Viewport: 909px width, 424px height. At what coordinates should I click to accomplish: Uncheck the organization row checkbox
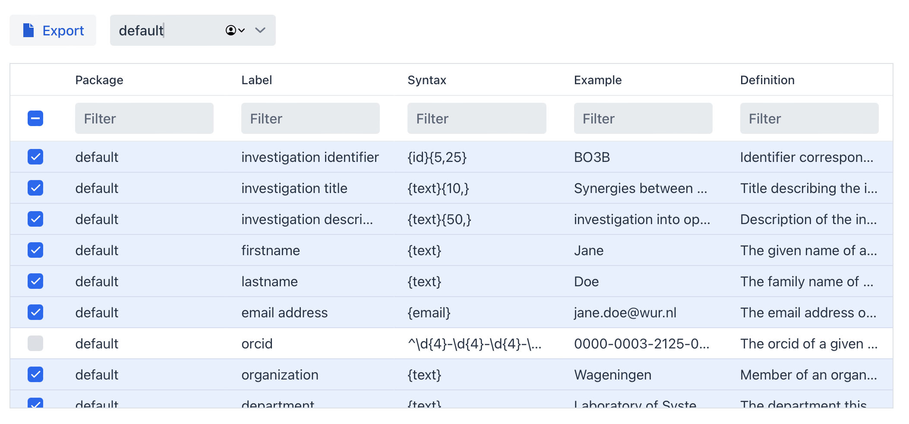click(35, 374)
